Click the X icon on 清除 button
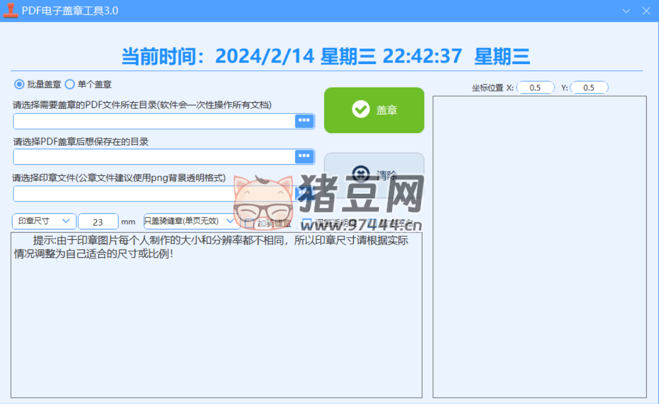 (x=360, y=174)
